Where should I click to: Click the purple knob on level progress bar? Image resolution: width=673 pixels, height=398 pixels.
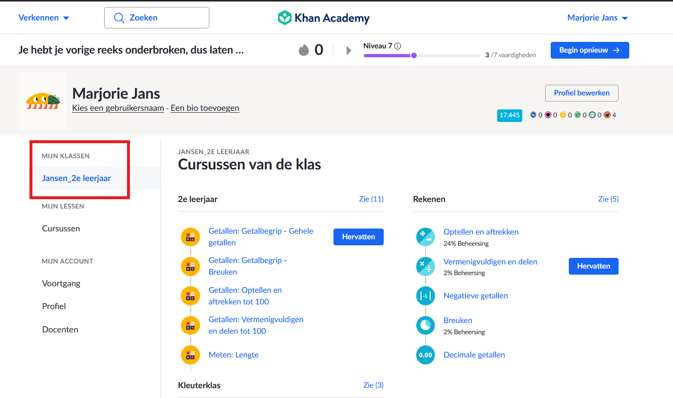414,55
